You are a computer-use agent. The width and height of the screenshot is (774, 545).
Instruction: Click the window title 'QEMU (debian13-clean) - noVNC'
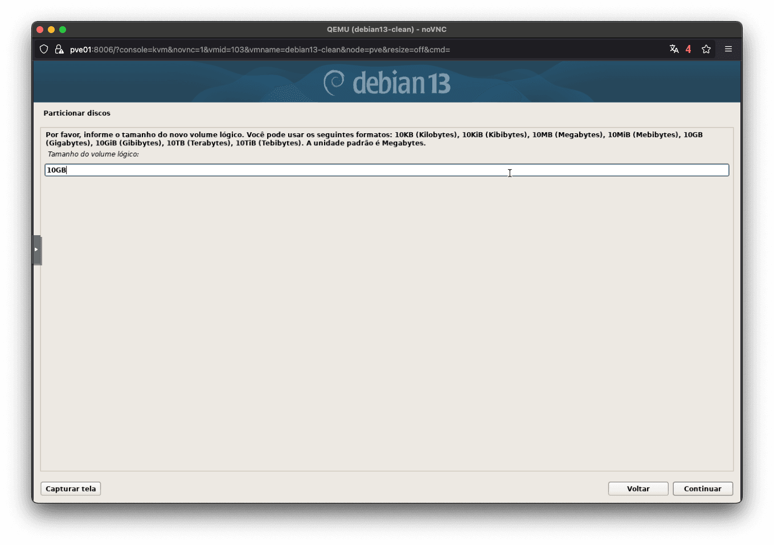click(x=387, y=29)
